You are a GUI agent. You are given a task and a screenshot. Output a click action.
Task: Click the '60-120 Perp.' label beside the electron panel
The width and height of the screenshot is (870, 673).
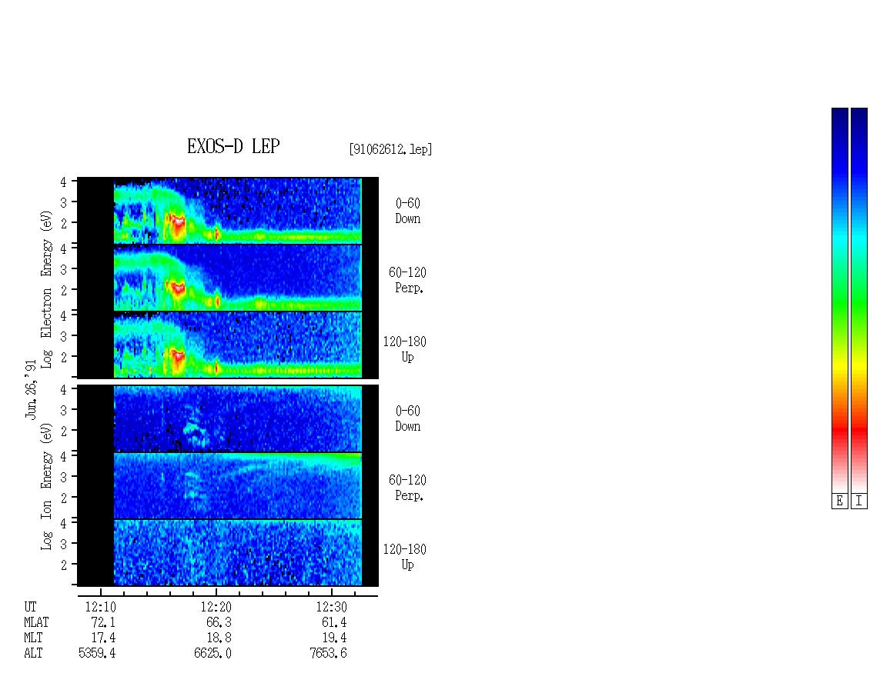408,280
